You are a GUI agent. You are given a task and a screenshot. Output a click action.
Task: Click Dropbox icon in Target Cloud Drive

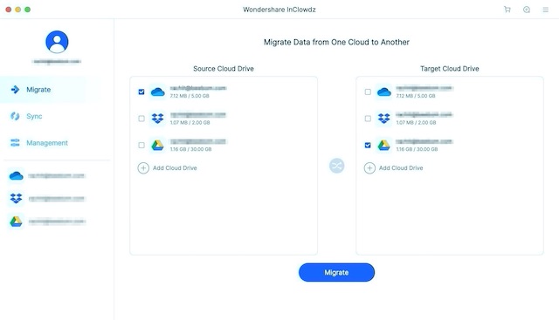point(383,119)
